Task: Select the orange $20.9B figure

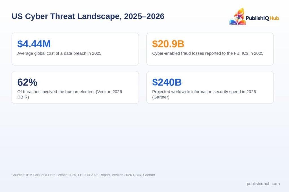Action: click(x=168, y=44)
